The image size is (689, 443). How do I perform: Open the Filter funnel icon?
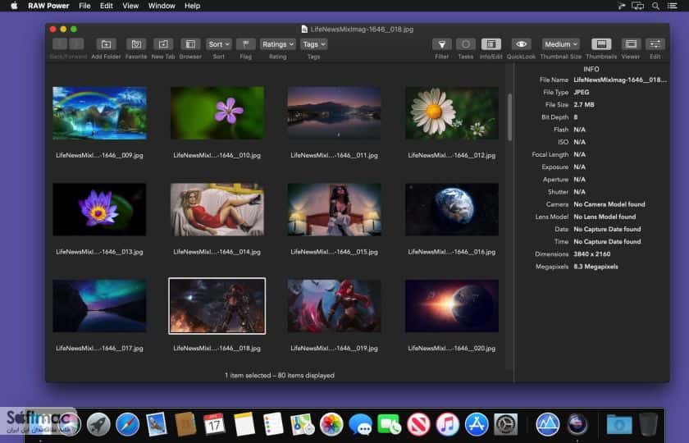pyautogui.click(x=441, y=44)
